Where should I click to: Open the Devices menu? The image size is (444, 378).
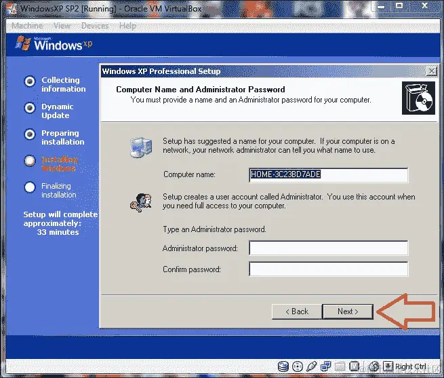[95, 26]
